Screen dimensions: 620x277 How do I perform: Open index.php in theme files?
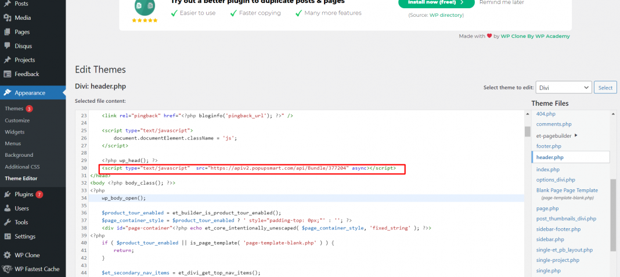(x=547, y=170)
